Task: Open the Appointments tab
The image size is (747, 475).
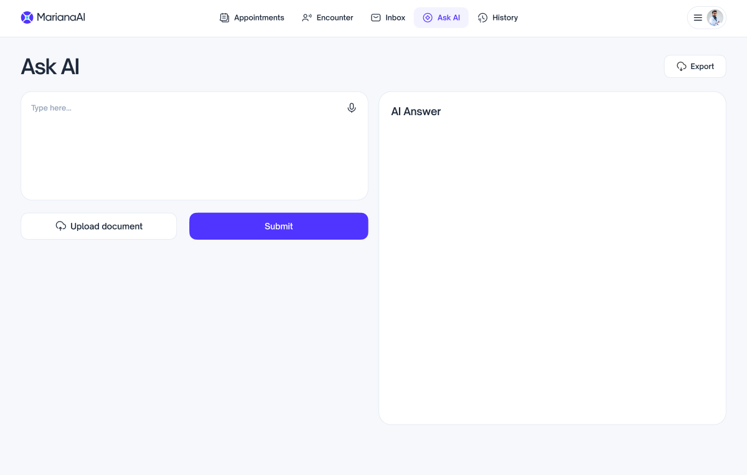Action: pyautogui.click(x=259, y=18)
